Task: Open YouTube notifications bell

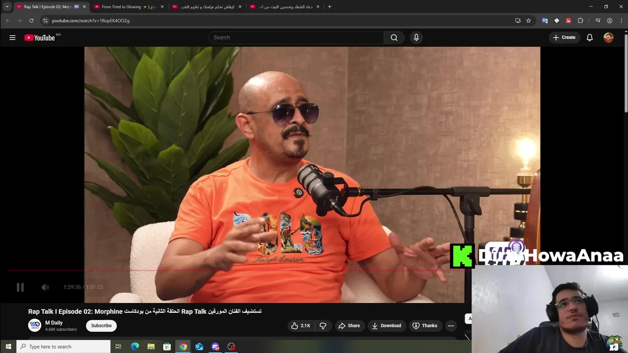Action: tap(590, 38)
